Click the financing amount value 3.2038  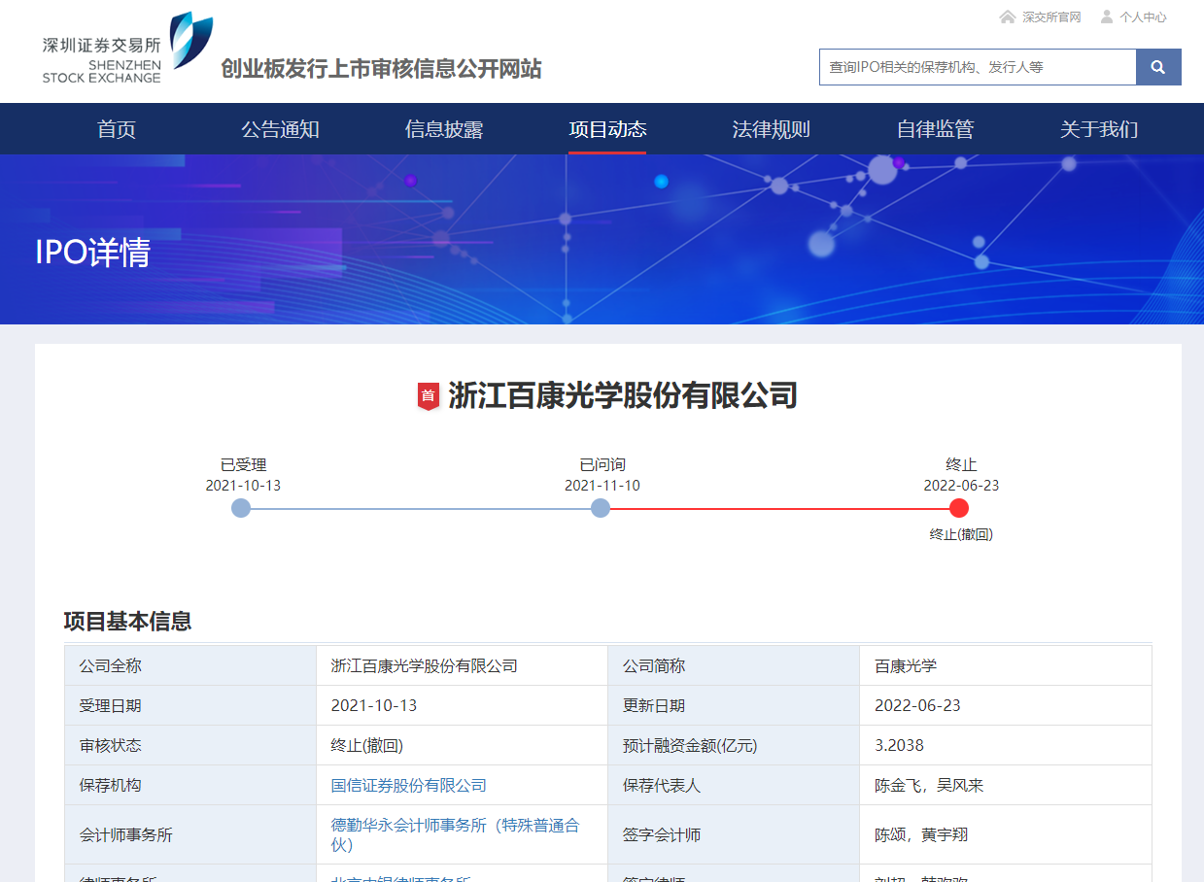pyautogui.click(x=899, y=746)
